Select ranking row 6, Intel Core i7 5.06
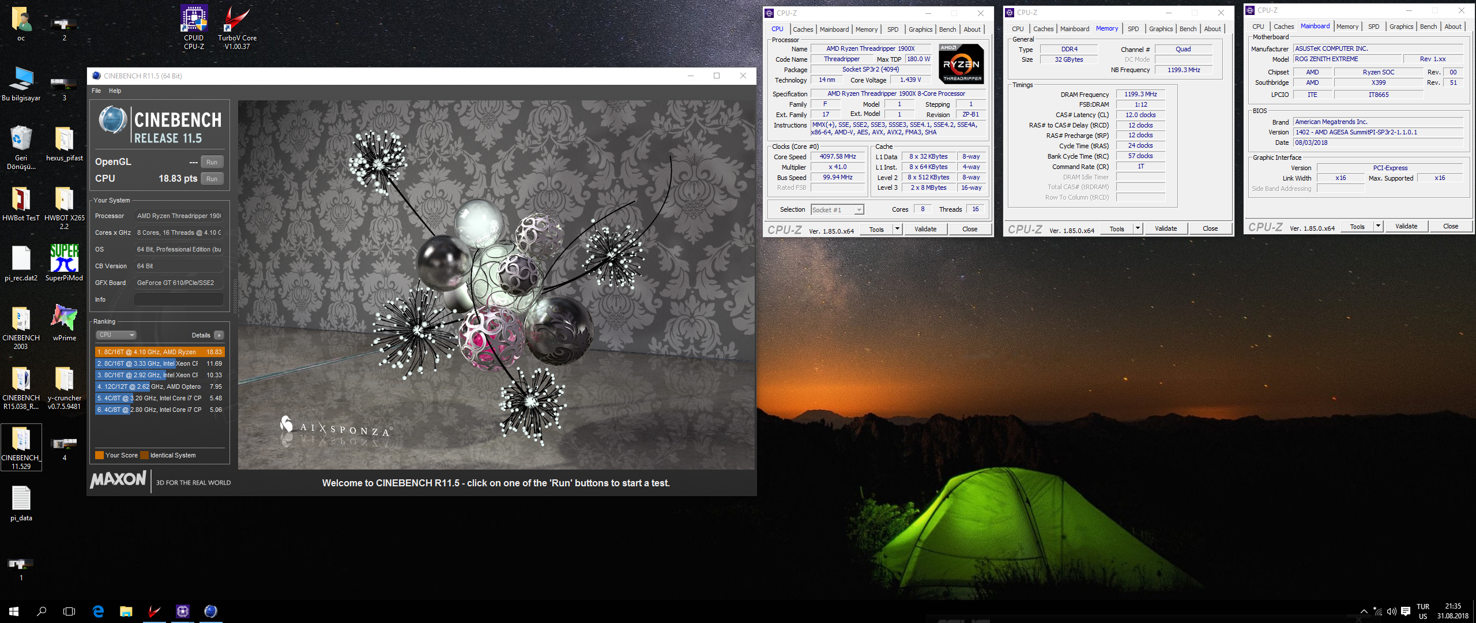 pos(160,410)
